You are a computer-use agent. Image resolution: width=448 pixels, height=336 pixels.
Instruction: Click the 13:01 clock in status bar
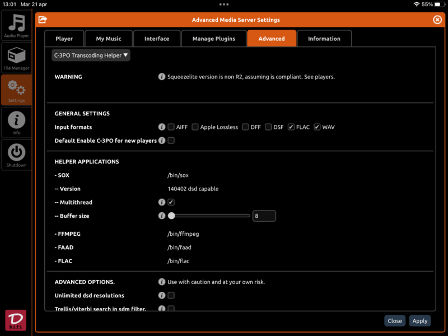tap(9, 4)
